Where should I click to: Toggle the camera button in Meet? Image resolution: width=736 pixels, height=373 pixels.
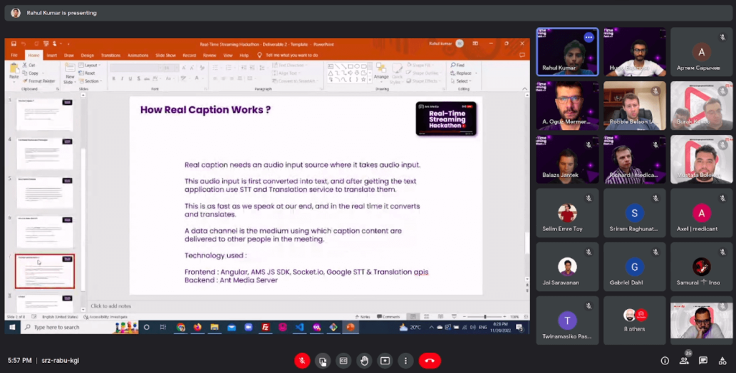[323, 360]
